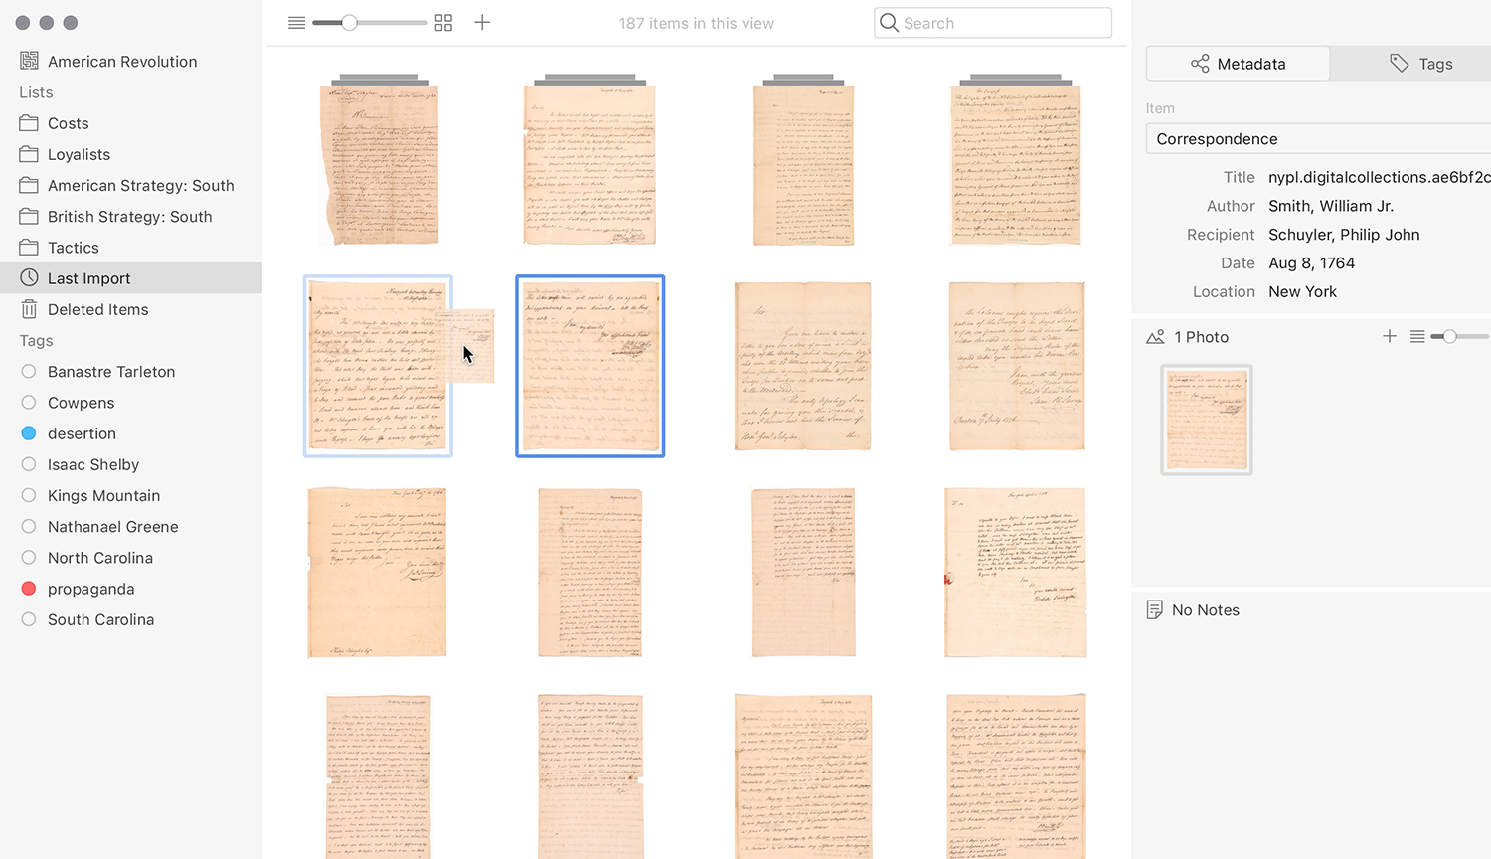Image resolution: width=1491 pixels, height=859 pixels.
Task: Switch to grid view in the toolbar
Action: tap(443, 23)
